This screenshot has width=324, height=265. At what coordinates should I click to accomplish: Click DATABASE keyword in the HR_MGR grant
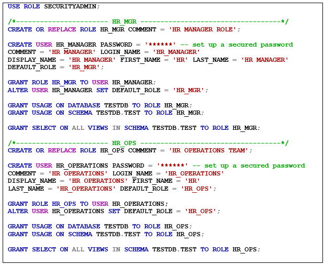coord(84,105)
